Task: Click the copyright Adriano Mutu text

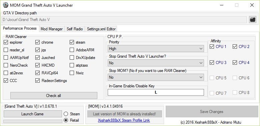Action: (x=211, y=123)
